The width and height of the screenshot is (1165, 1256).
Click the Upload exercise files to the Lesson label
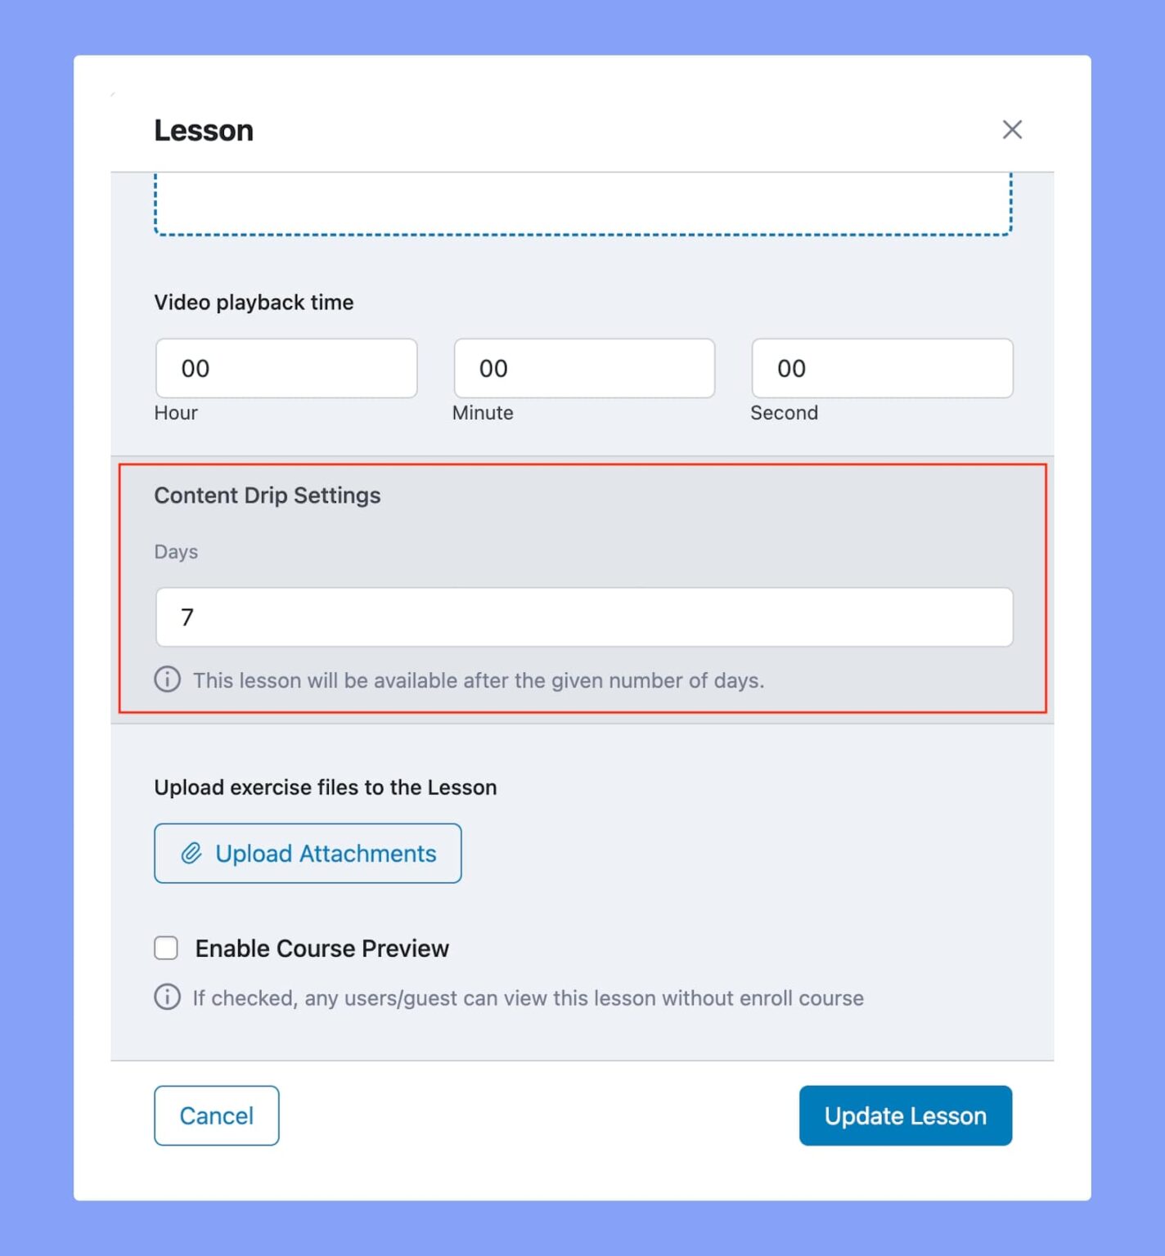pyautogui.click(x=326, y=787)
